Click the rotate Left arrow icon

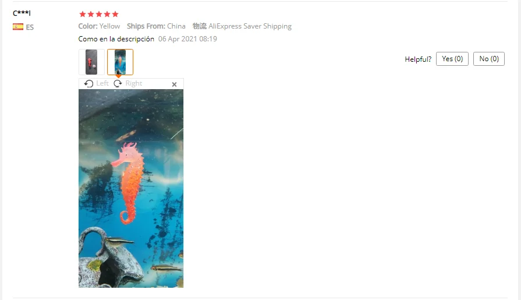coord(88,83)
